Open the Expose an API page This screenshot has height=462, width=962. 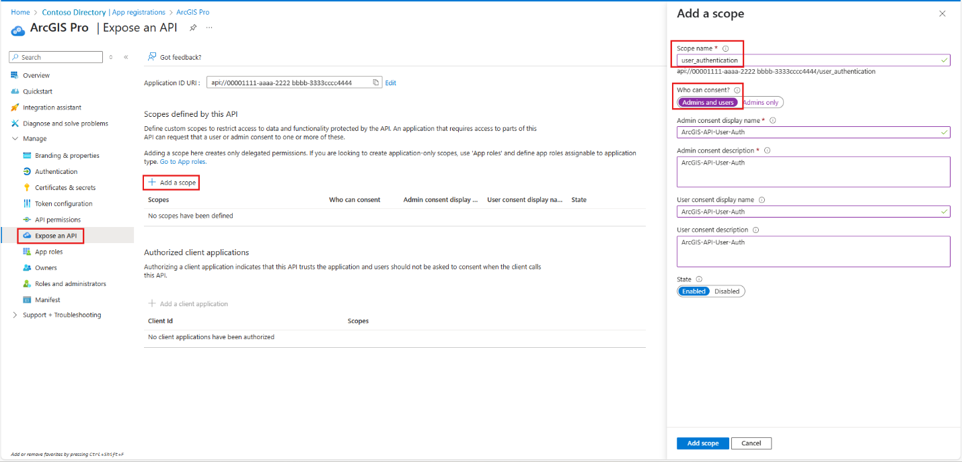[56, 236]
